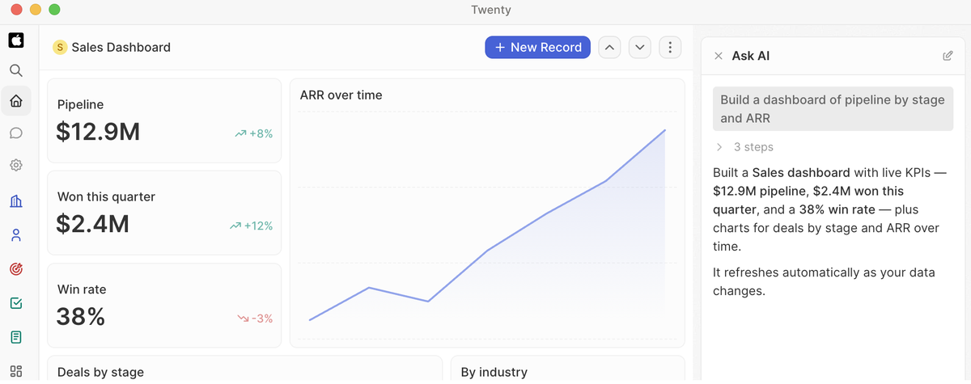Image resolution: width=971 pixels, height=384 pixels.
Task: Click the yellow S Sales Dashboard avatar
Action: pyautogui.click(x=60, y=48)
